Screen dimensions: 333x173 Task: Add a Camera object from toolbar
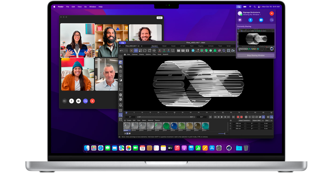233,51
